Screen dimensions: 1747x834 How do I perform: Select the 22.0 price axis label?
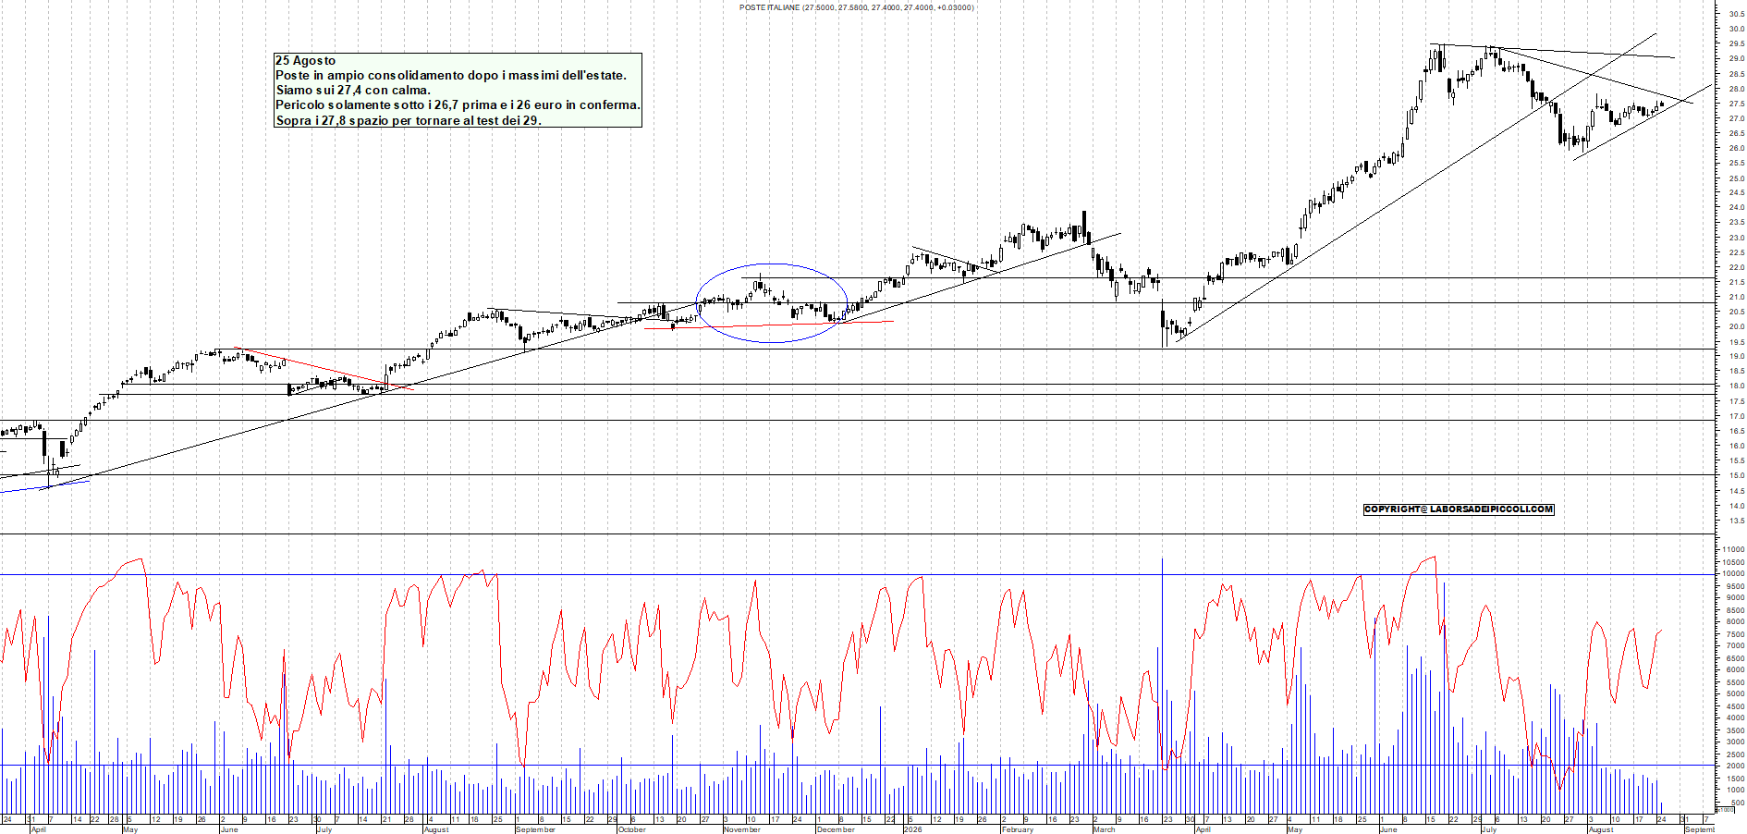coord(1736,267)
